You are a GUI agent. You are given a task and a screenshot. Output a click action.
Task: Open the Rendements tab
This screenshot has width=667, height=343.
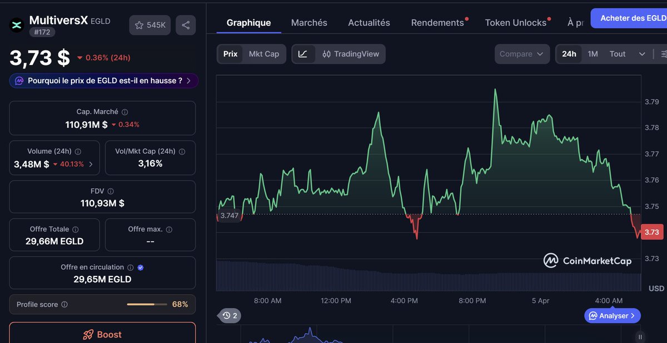click(437, 23)
